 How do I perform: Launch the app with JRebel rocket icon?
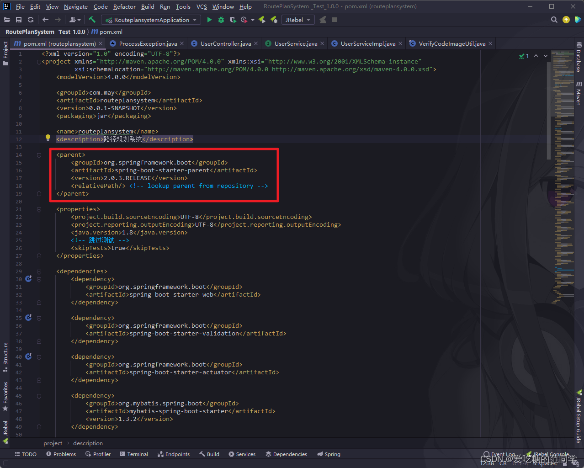tap(262, 20)
